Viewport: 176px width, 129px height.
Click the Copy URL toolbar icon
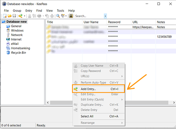47,16
